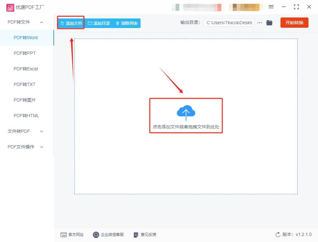The height and width of the screenshot is (242, 318).
Task: Click the 添加目录 add folder icon
Action: (x=90, y=23)
